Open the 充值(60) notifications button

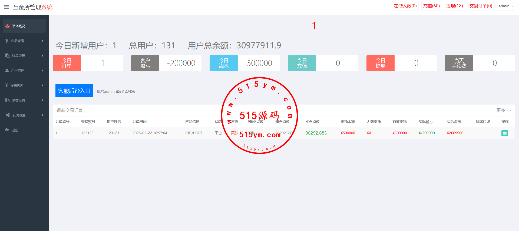point(431,6)
